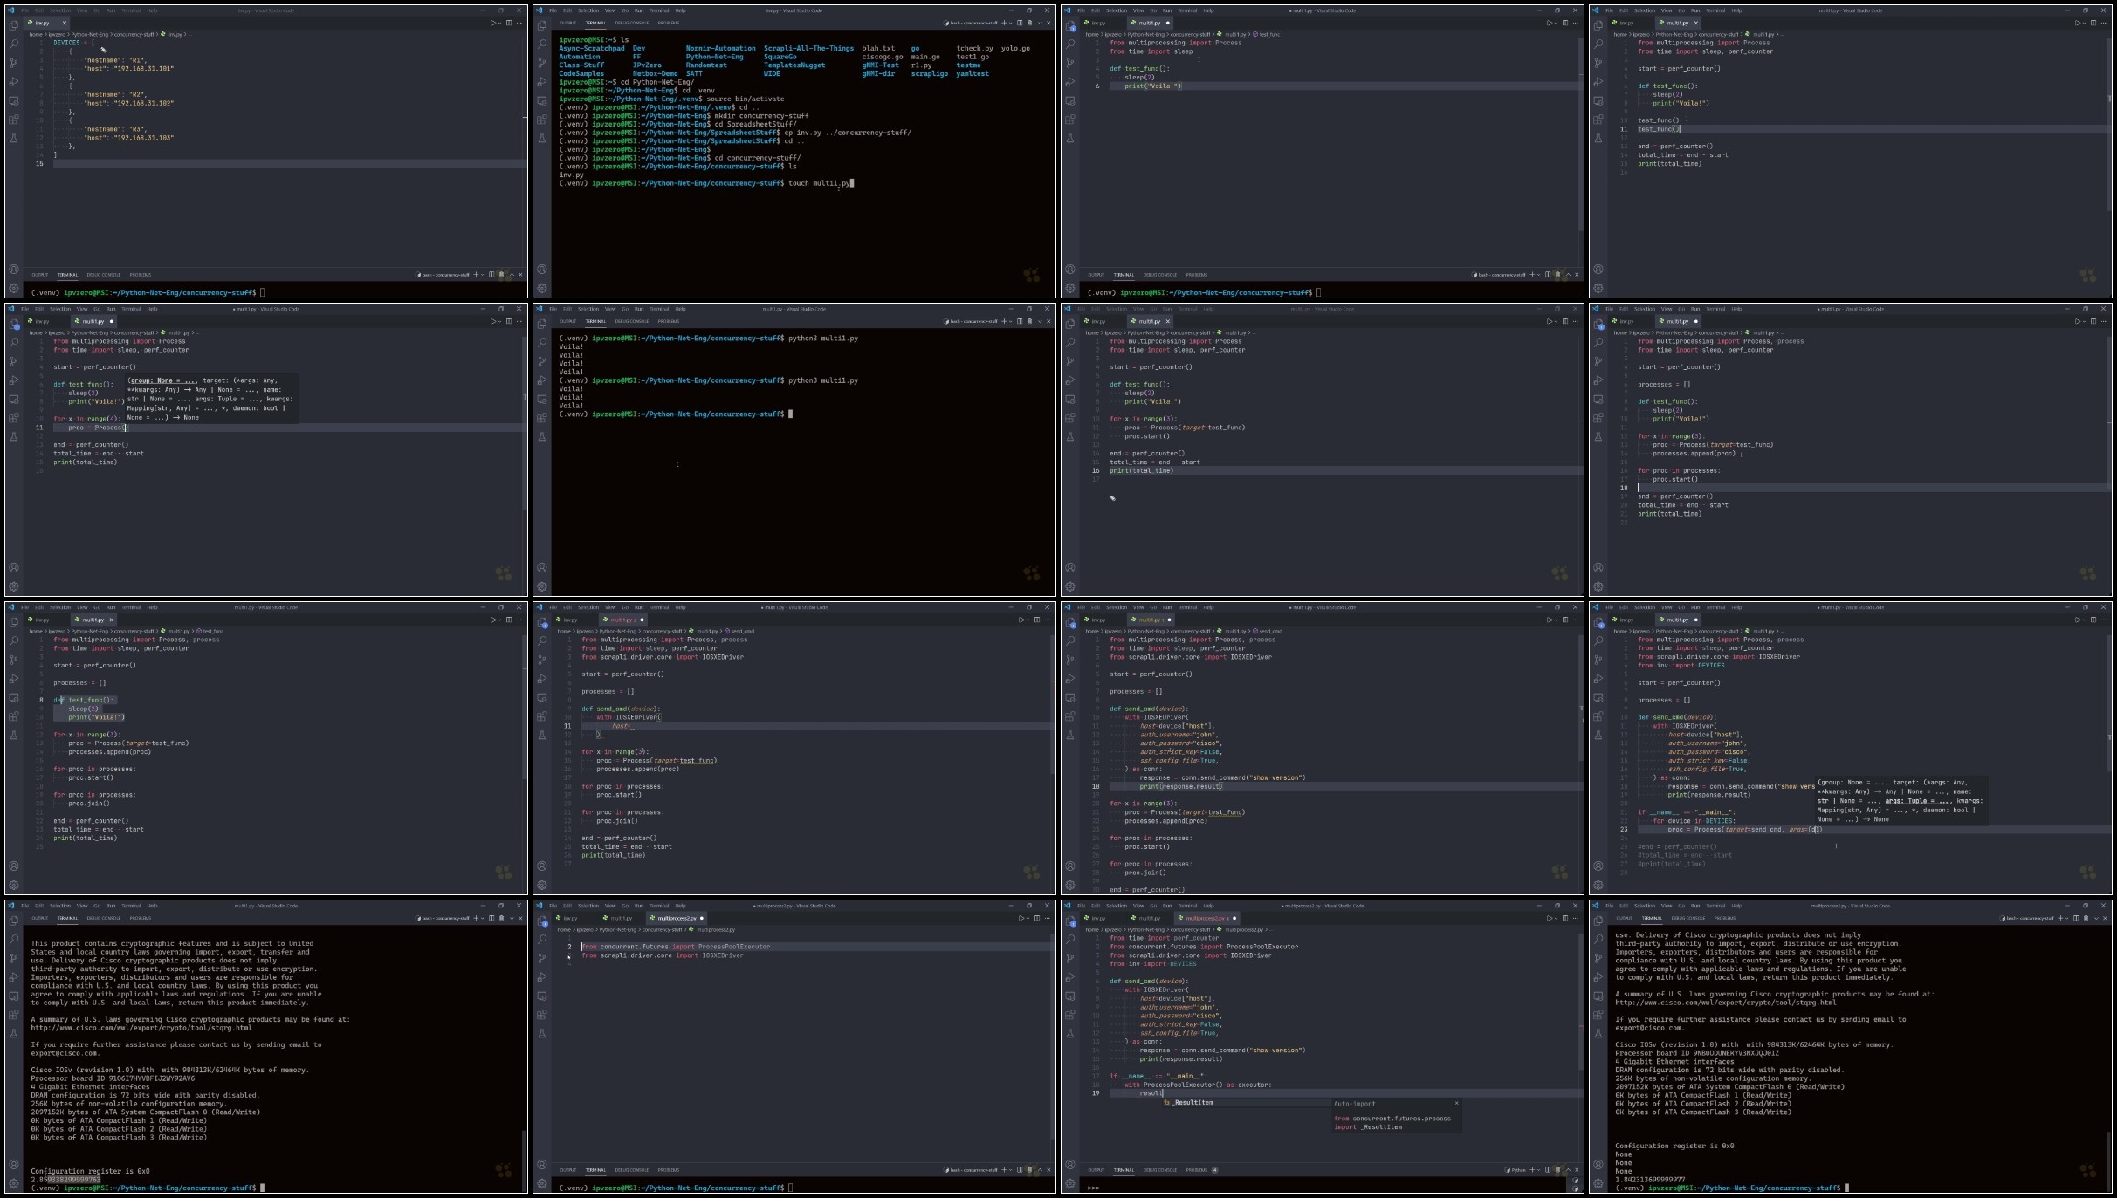
Task: Open Testing flask icon in the DEVICES frame
Action: pyautogui.click(x=14, y=138)
